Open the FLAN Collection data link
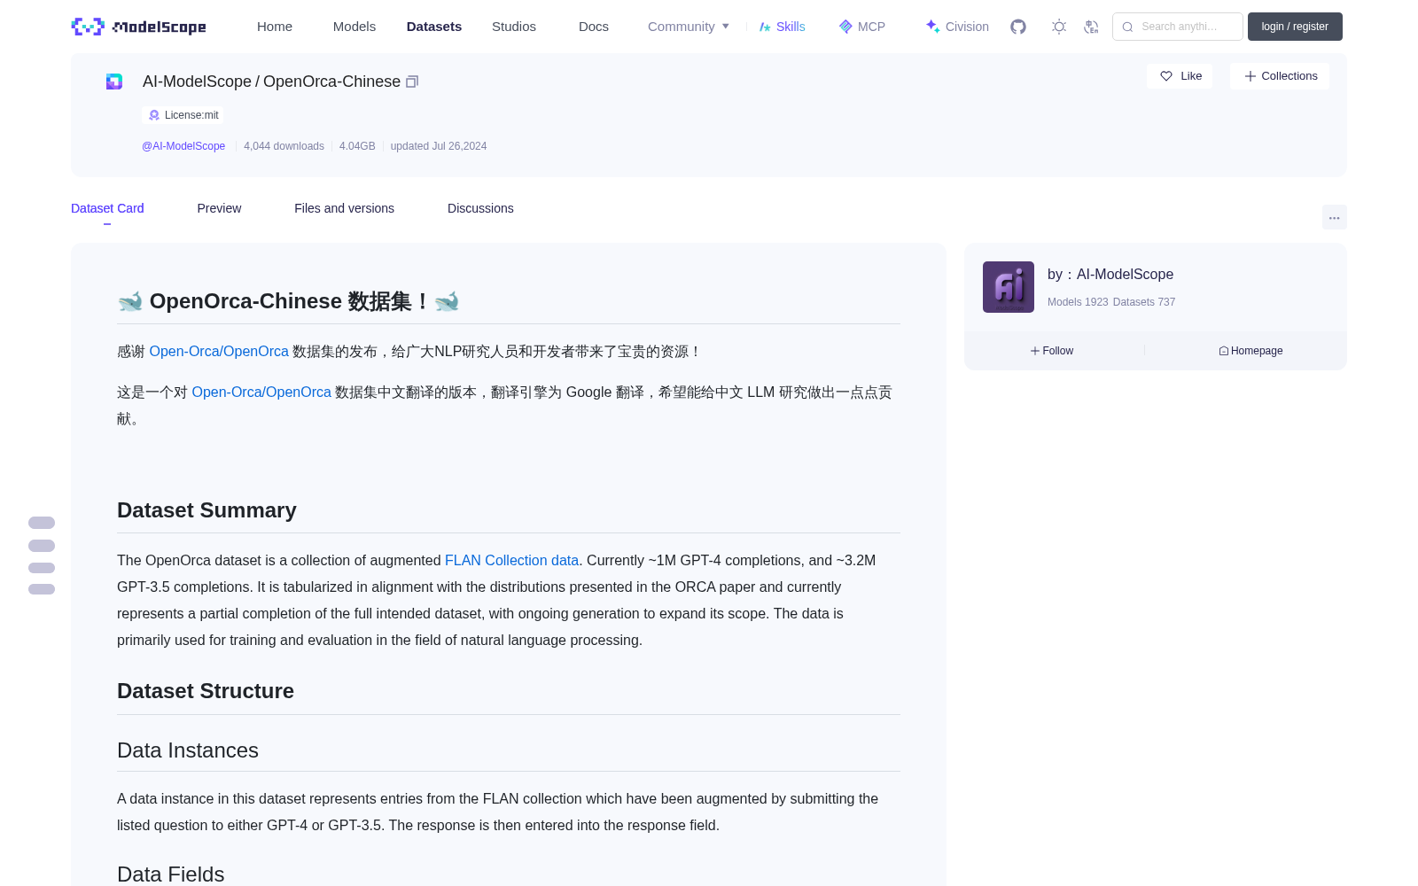 point(511,561)
